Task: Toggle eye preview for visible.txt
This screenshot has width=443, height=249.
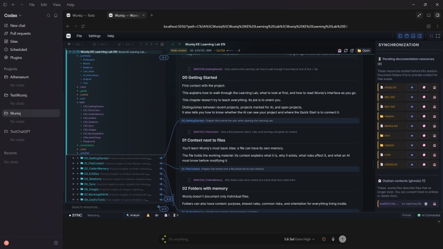Action: click(412, 164)
